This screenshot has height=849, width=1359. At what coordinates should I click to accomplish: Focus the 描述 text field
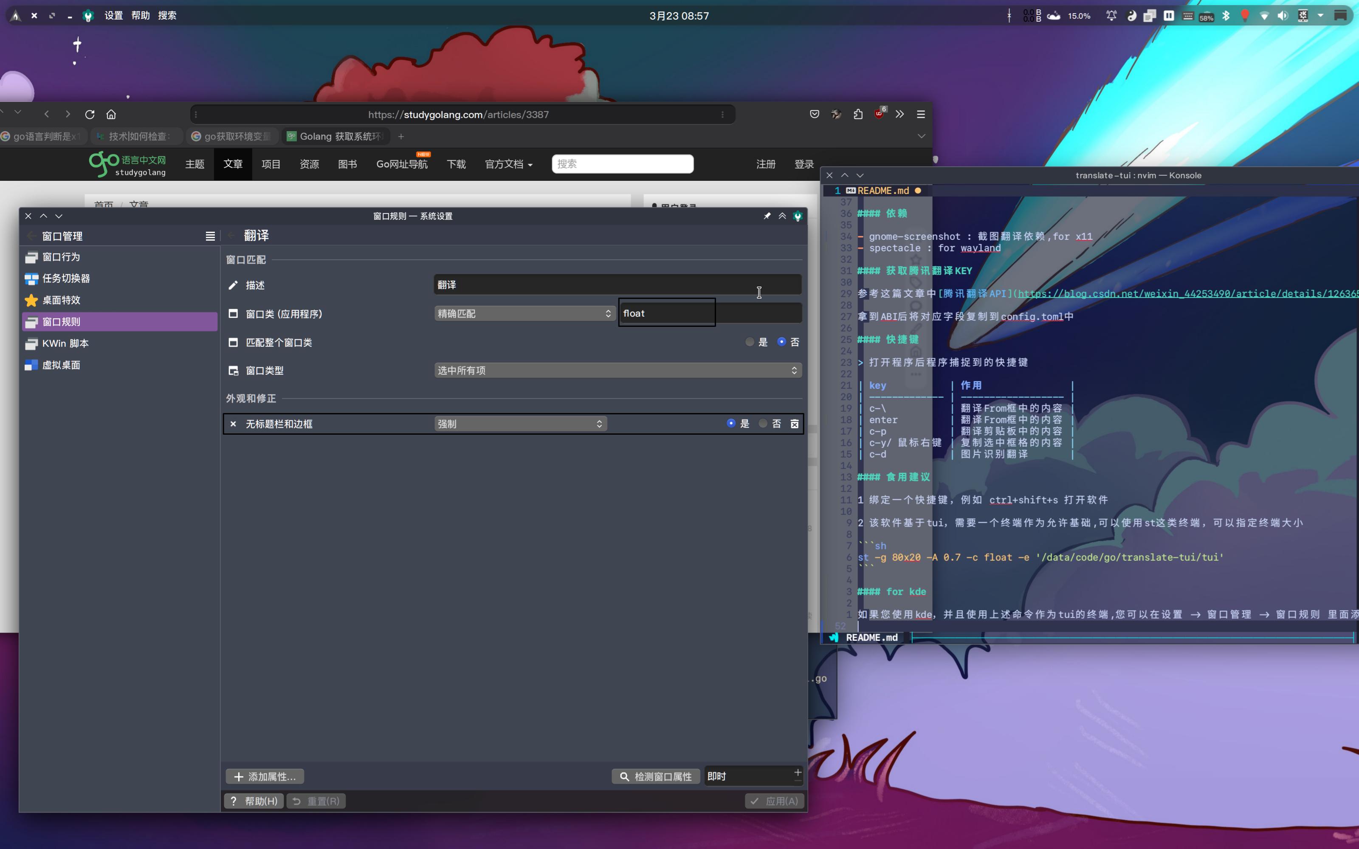(x=618, y=285)
